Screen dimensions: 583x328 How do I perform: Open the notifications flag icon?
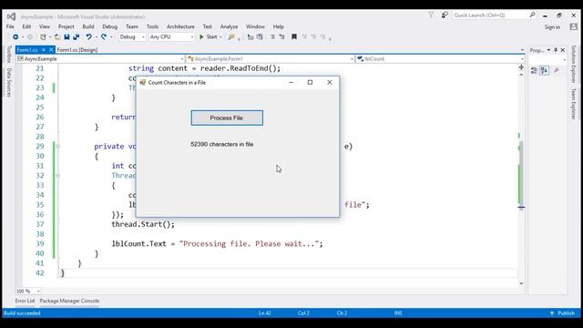431,15
